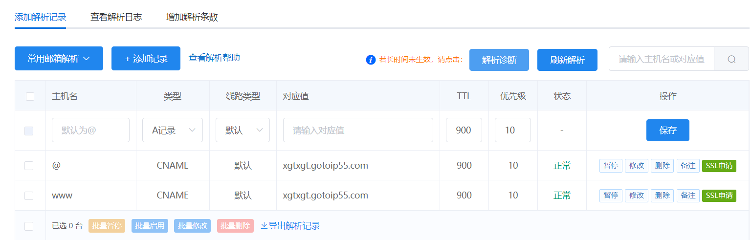Click 保存 to save the new record
The width and height of the screenshot is (752, 240).
tap(667, 130)
